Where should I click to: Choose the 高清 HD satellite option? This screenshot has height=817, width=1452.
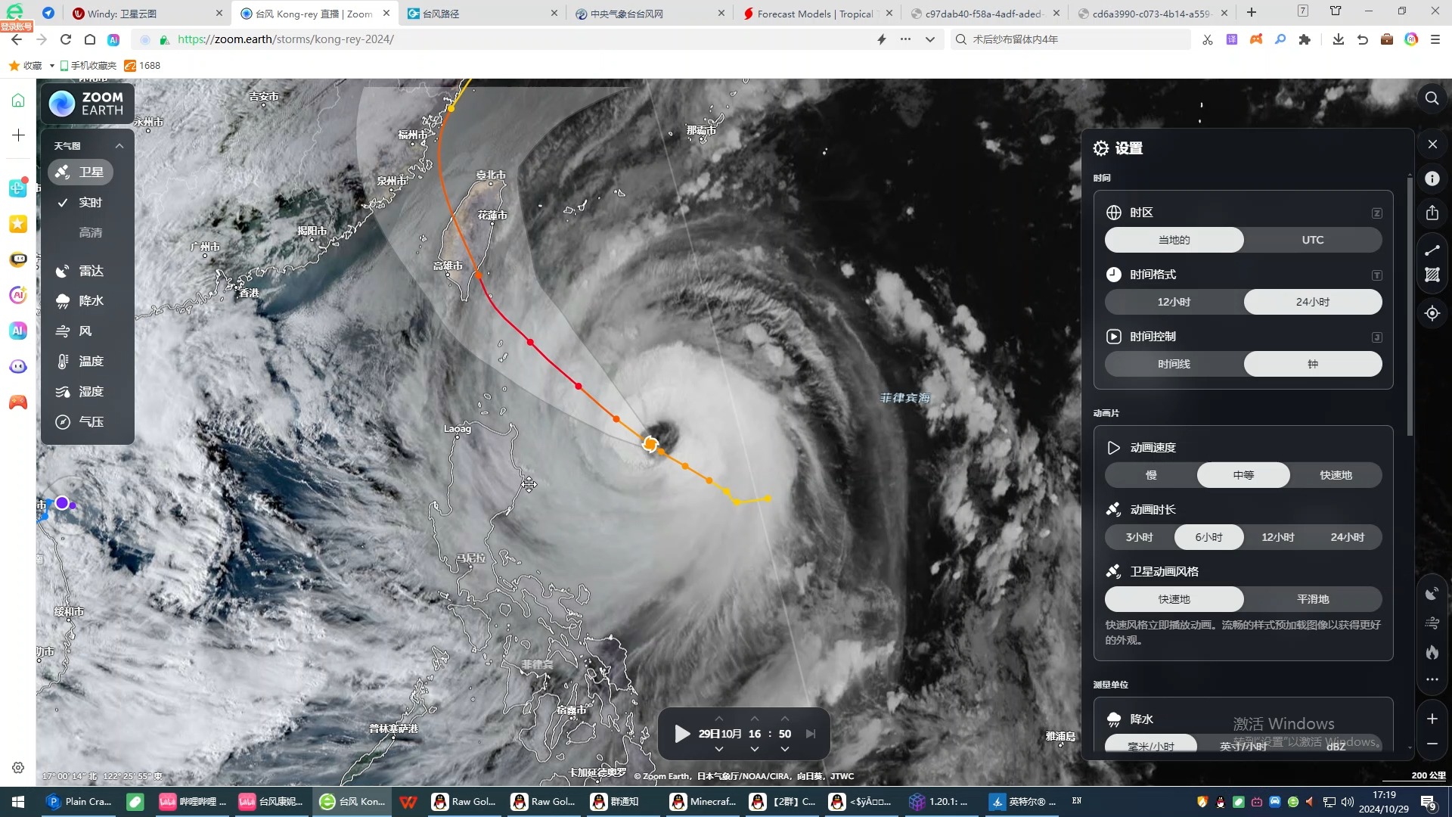point(90,233)
